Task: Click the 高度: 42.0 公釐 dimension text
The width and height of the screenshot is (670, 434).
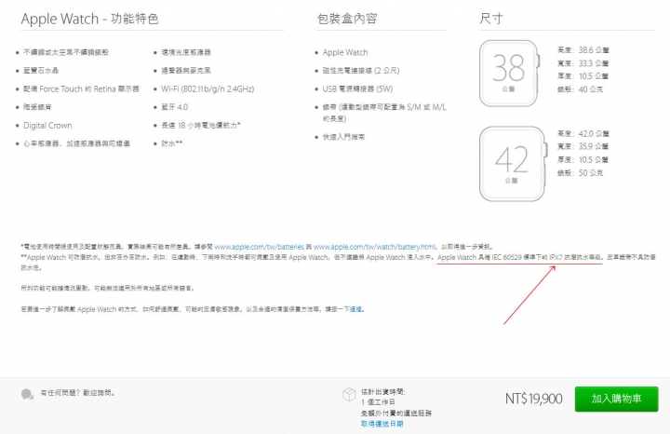Action: (583, 134)
